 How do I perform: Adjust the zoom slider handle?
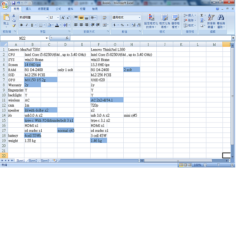coord(218,165)
